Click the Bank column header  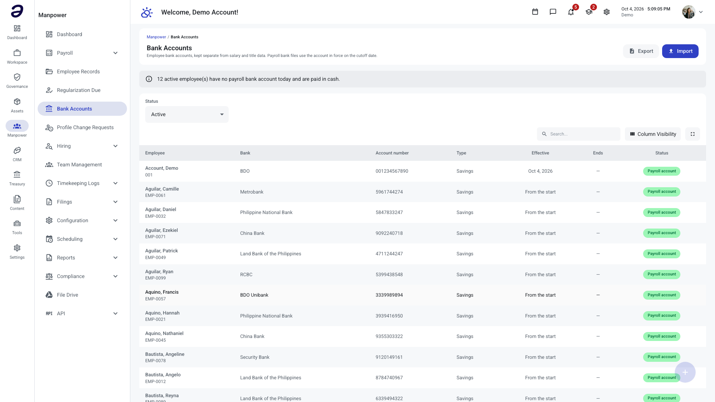[x=245, y=153]
